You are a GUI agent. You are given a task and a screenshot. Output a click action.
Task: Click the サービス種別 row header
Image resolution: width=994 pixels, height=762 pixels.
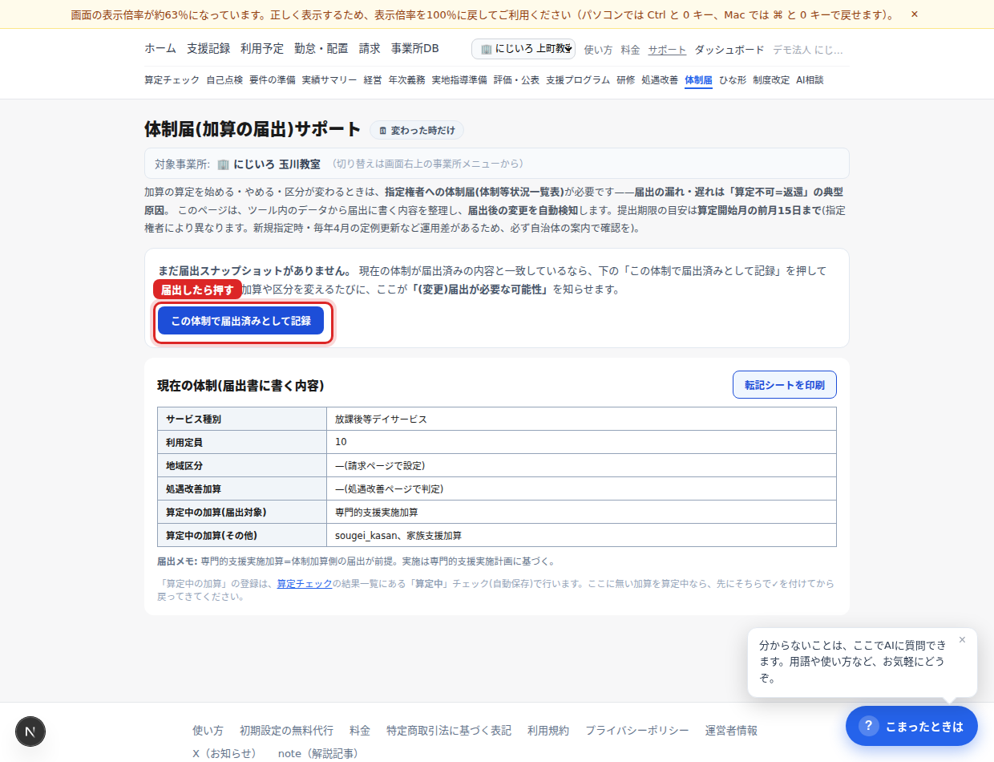242,420
